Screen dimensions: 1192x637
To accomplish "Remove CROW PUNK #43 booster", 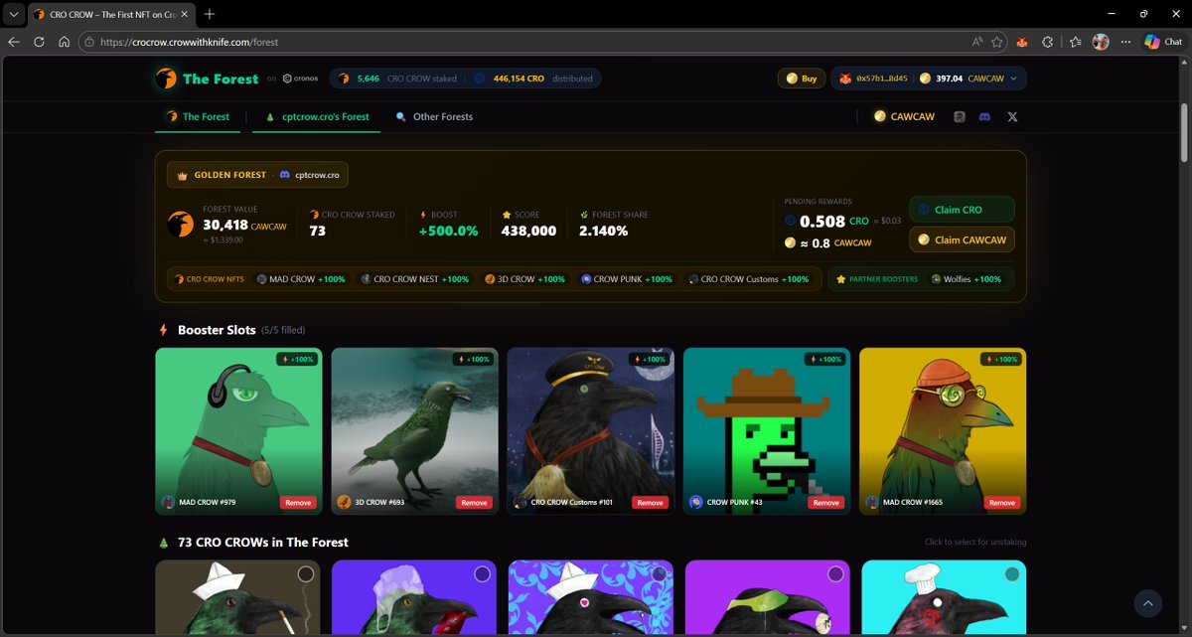I will pyautogui.click(x=826, y=503).
